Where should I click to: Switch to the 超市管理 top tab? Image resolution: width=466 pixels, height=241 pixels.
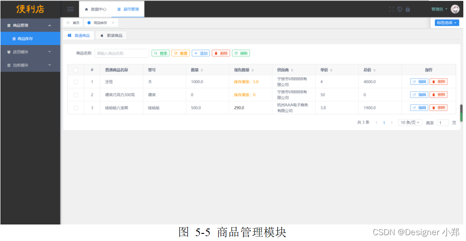(128, 9)
